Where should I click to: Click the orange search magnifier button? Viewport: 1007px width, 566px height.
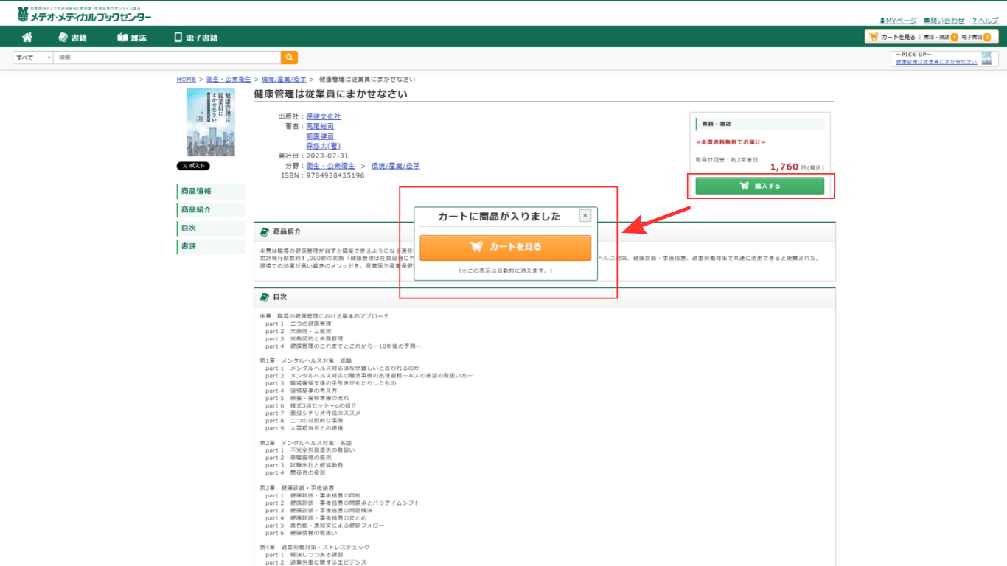point(289,57)
